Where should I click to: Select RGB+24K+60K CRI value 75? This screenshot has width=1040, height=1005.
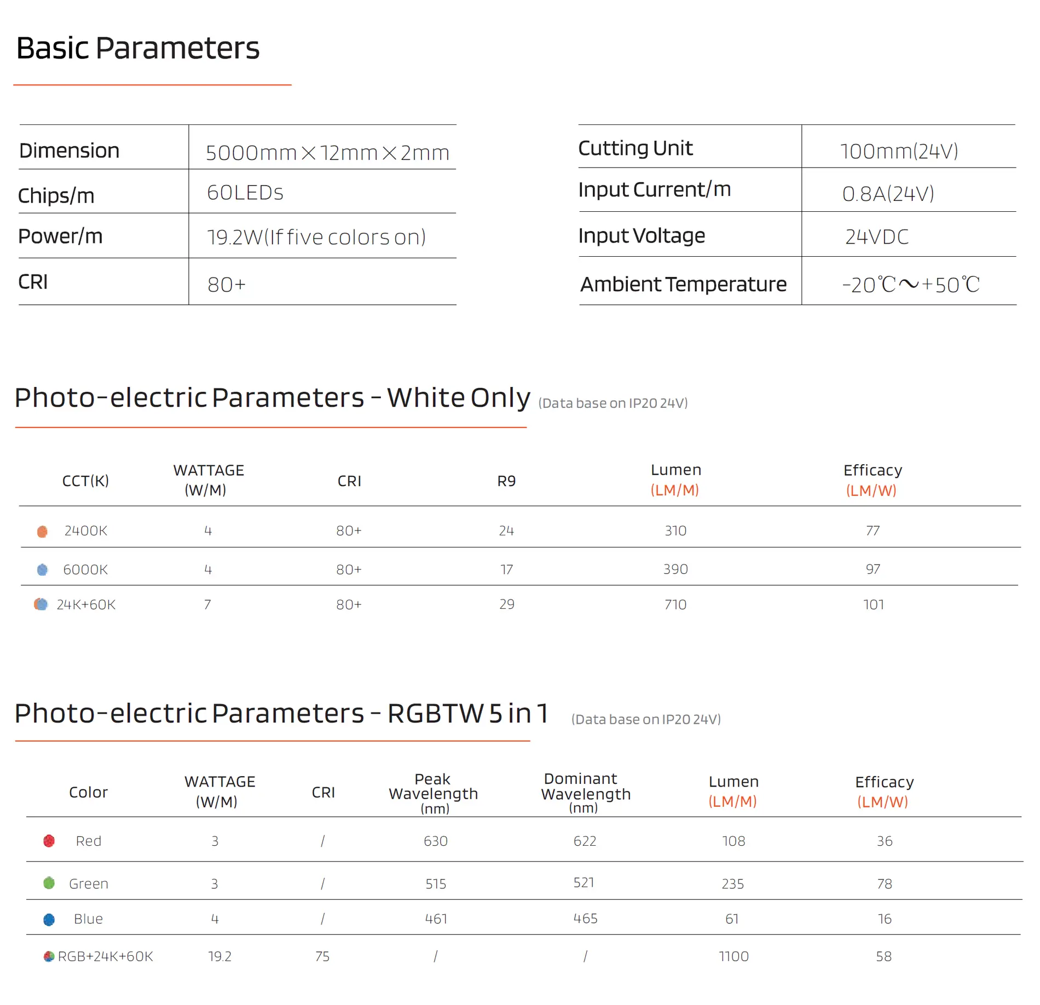click(x=322, y=957)
